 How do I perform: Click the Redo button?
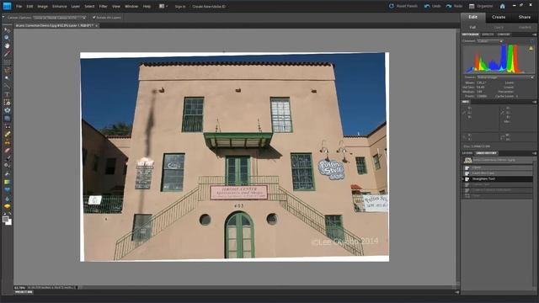click(454, 6)
